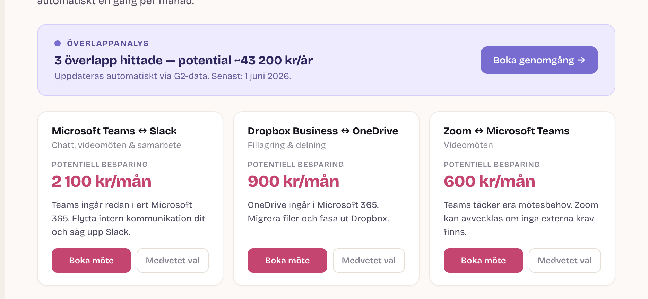The width and height of the screenshot is (648, 299).
Task: Click the purple dot beside ÖVERLAPPANALYS
Action: tap(58, 43)
